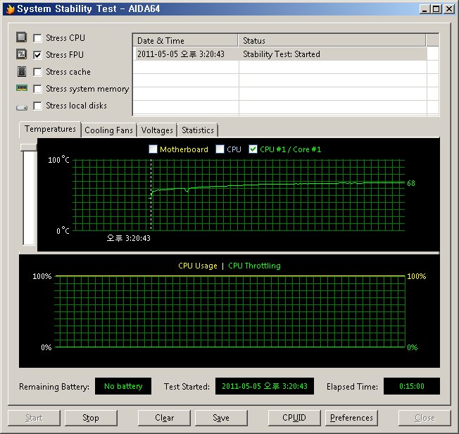Click the AIDA64 flame icon in title bar

pyautogui.click(x=10, y=8)
